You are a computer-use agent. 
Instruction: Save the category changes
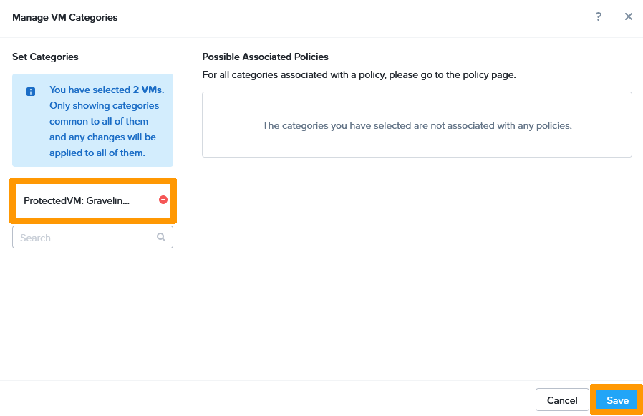pyautogui.click(x=617, y=400)
